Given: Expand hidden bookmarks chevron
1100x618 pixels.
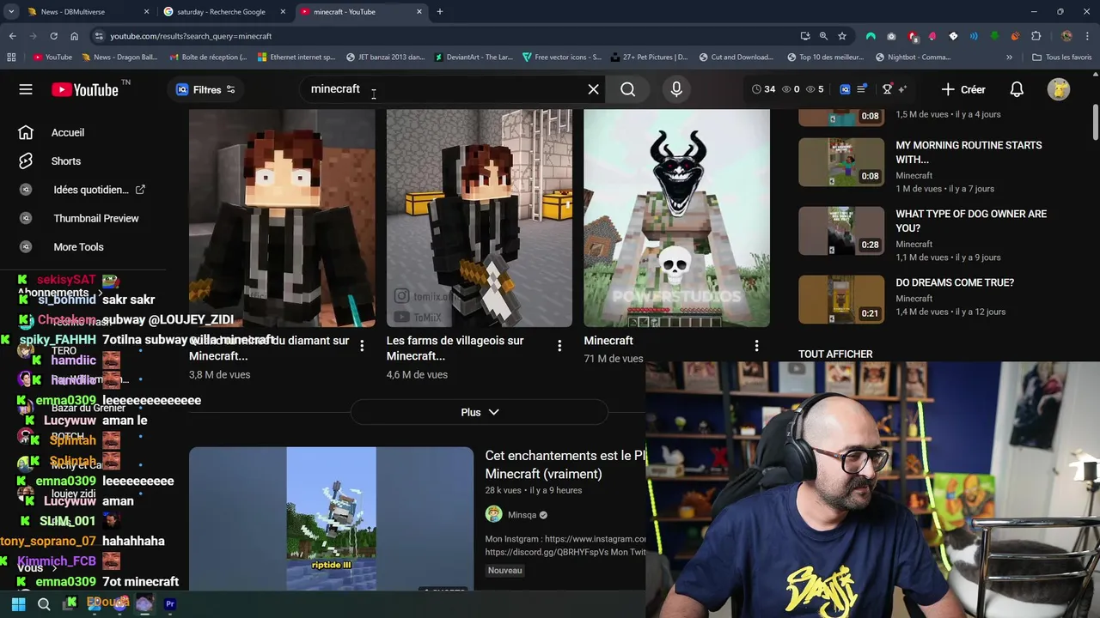Looking at the screenshot, I should [1009, 58].
